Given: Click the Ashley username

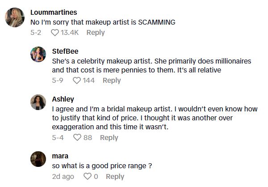Looking at the screenshot, I should pos(63,99).
